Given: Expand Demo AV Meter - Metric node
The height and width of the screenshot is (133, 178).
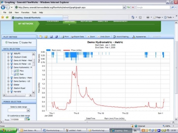Looking at the screenshot, I should point(8,60).
